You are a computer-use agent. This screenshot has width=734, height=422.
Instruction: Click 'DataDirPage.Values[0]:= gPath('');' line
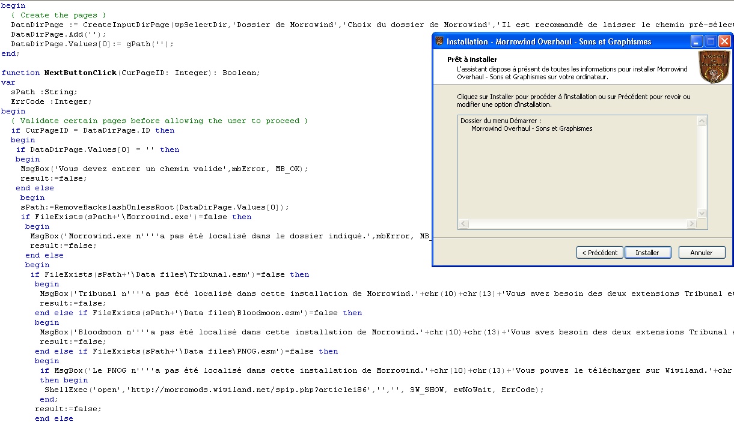tap(92, 44)
